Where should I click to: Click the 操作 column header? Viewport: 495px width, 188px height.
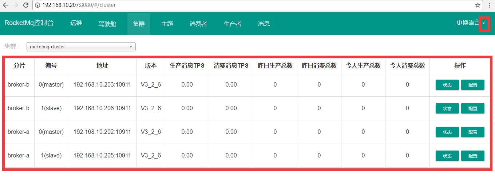pos(460,66)
